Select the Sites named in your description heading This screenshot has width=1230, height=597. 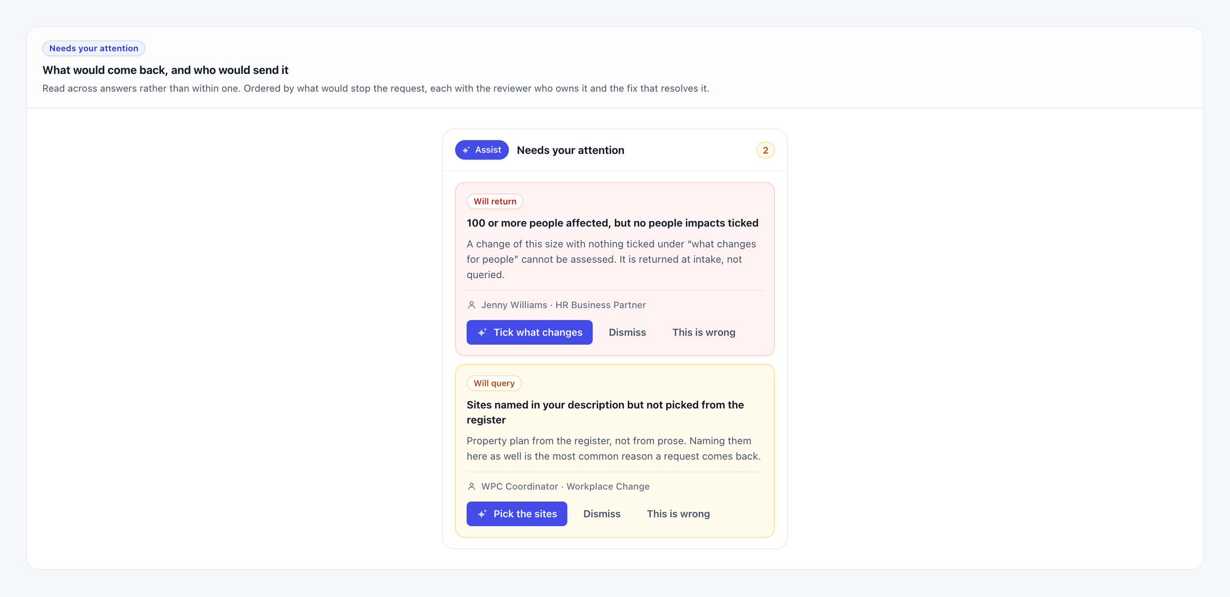[x=605, y=412]
